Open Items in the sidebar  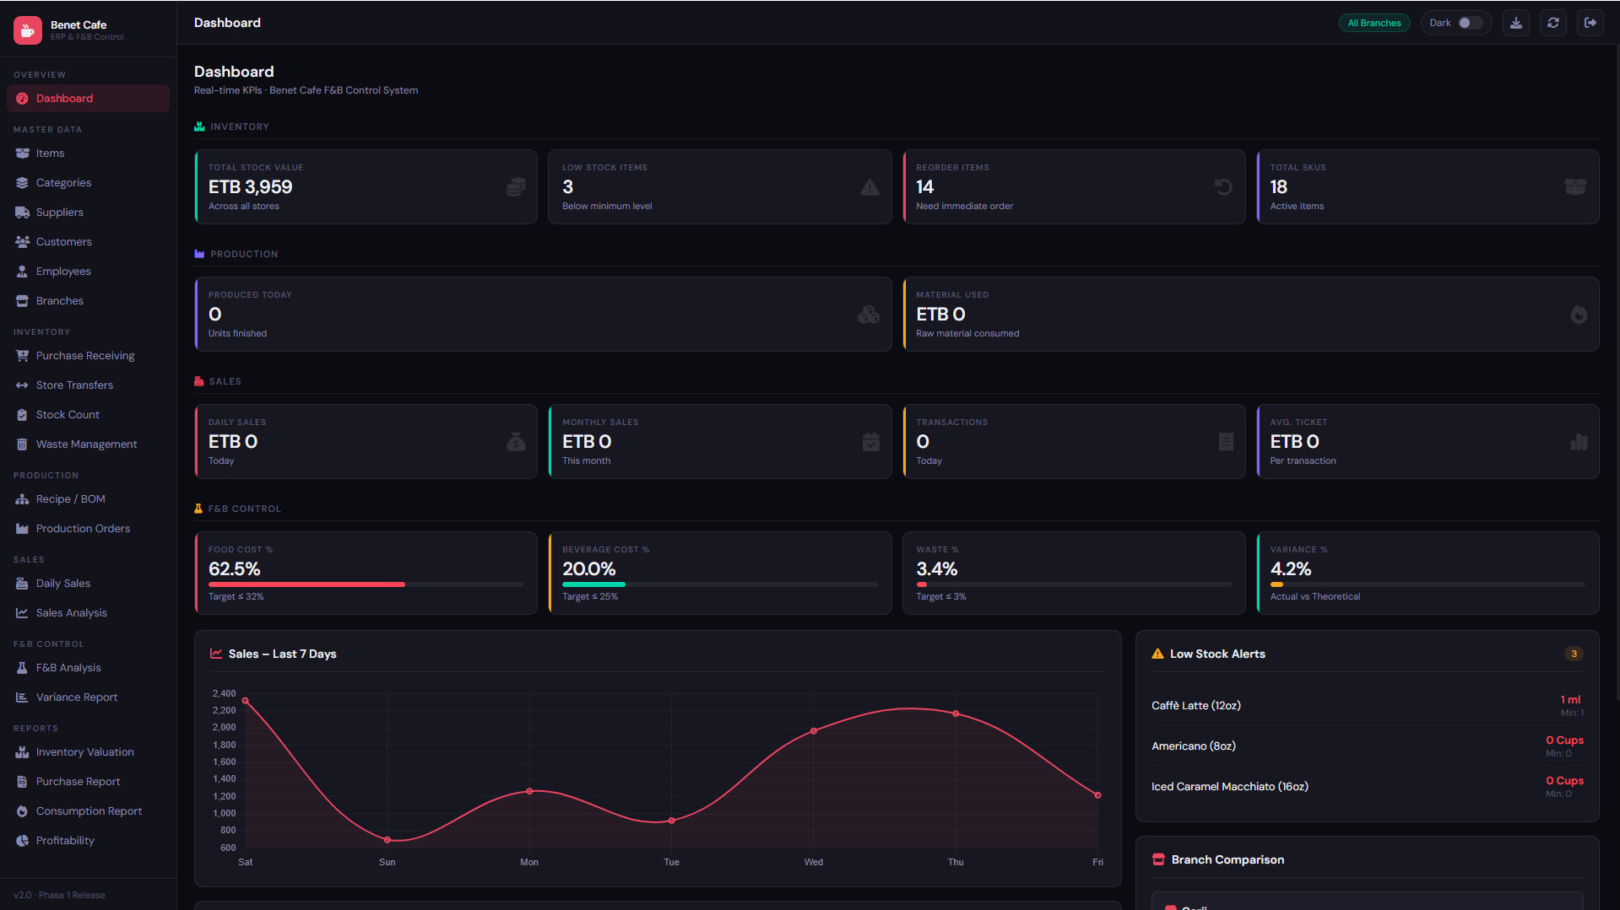click(88, 153)
